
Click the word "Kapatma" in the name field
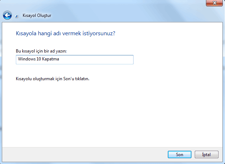pyautogui.click(x=51, y=60)
